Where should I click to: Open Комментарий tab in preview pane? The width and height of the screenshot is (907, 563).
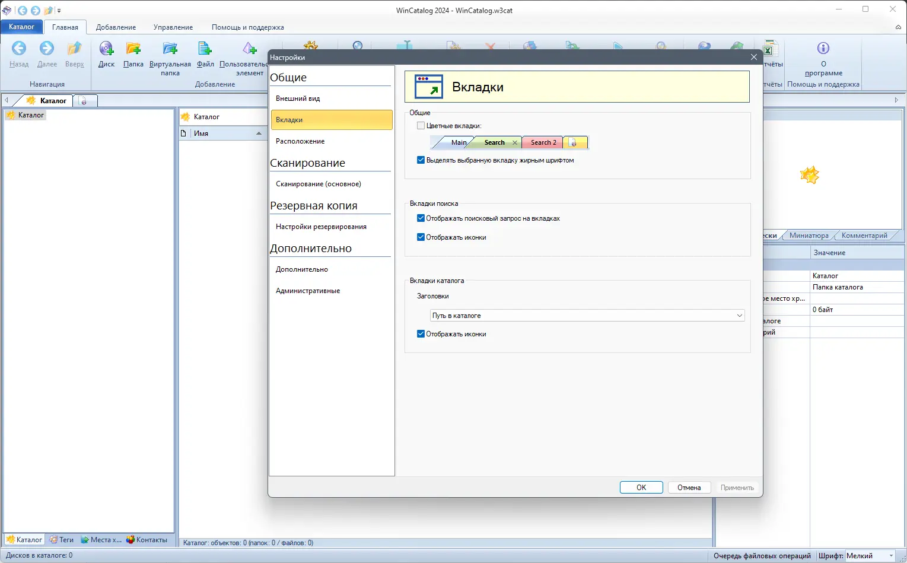tap(864, 236)
